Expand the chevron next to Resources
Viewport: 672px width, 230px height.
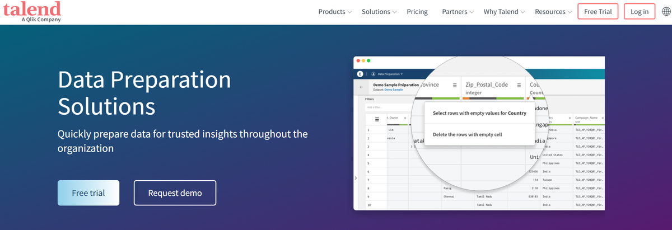click(570, 12)
